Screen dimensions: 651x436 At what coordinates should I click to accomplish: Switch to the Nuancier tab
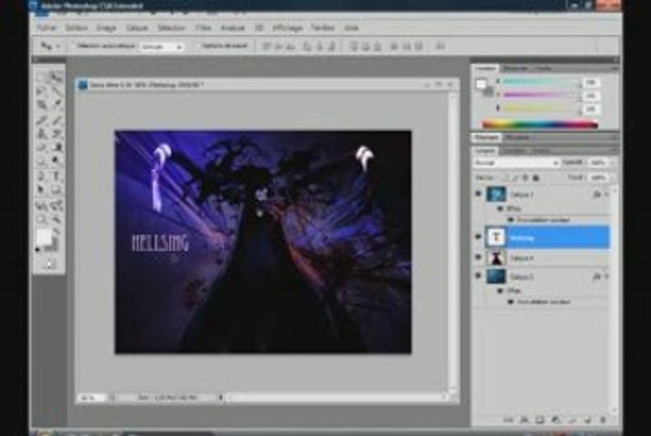pos(515,68)
